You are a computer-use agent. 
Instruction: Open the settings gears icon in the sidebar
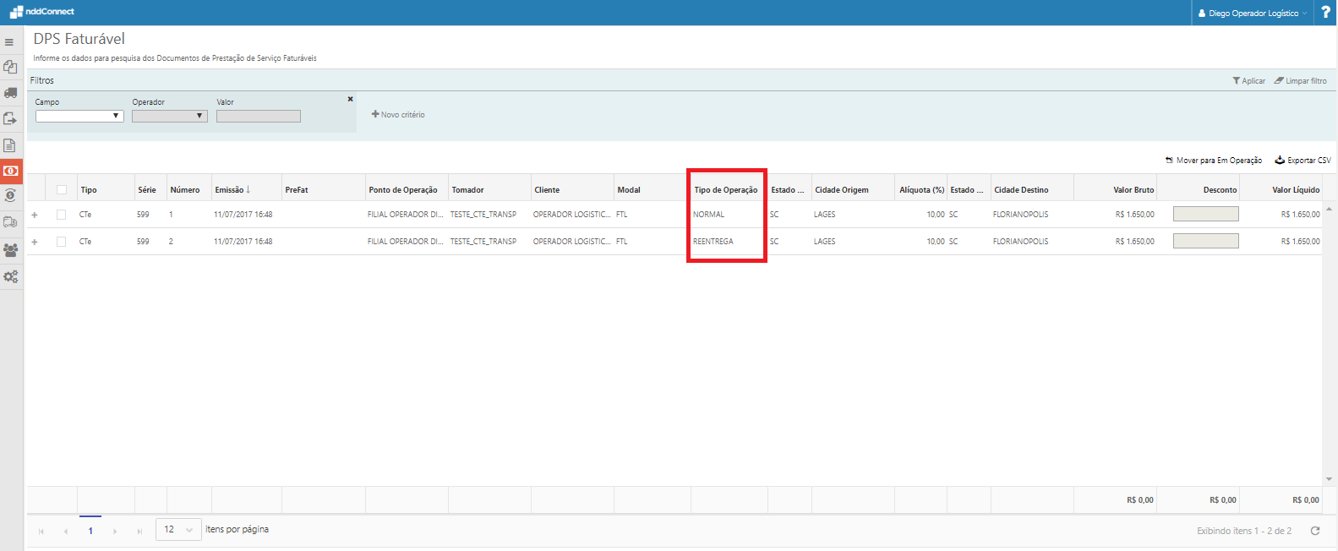pos(10,276)
